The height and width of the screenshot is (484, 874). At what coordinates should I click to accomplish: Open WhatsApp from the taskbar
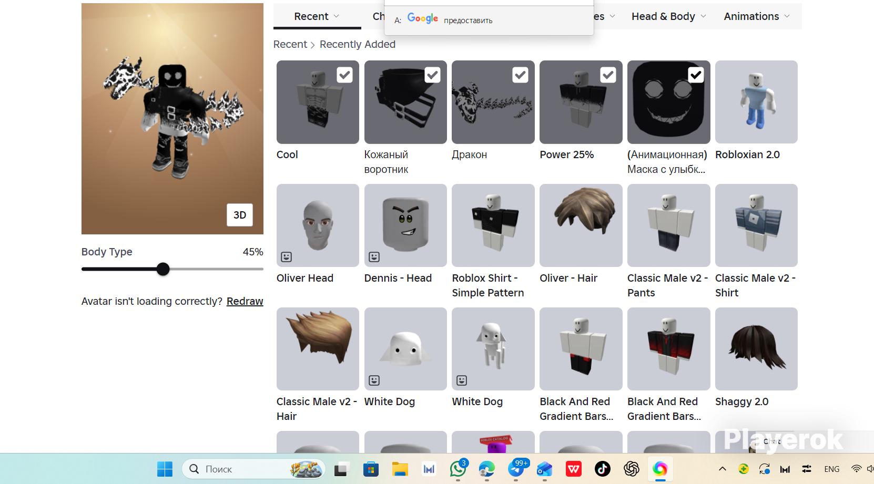(458, 469)
